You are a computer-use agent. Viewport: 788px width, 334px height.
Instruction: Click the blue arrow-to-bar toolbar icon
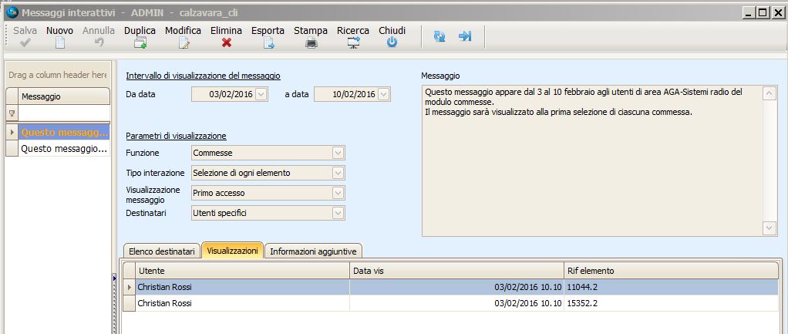click(465, 36)
